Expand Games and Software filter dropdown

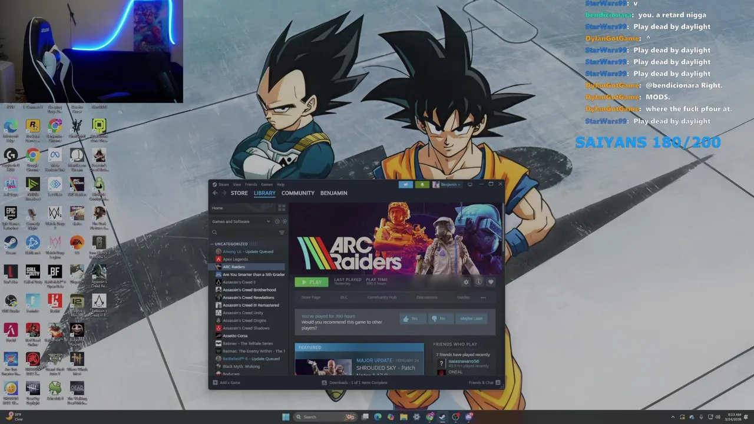click(241, 221)
